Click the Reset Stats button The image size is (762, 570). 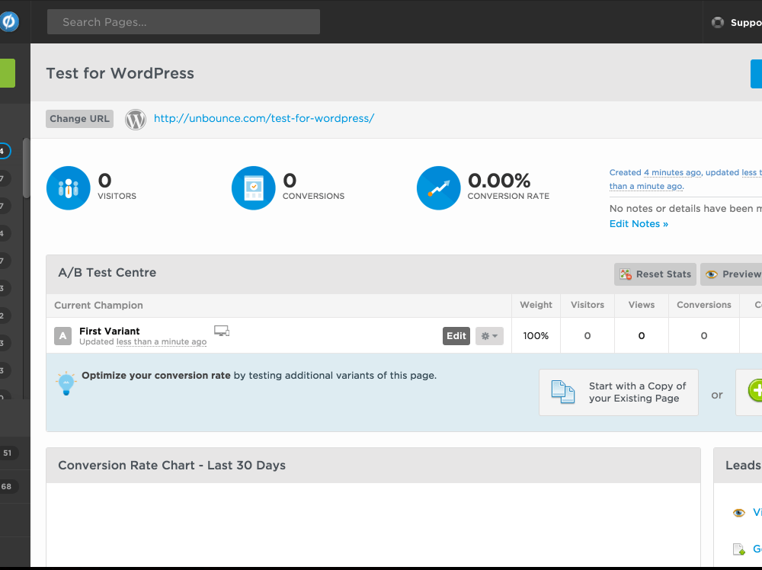[x=655, y=274]
